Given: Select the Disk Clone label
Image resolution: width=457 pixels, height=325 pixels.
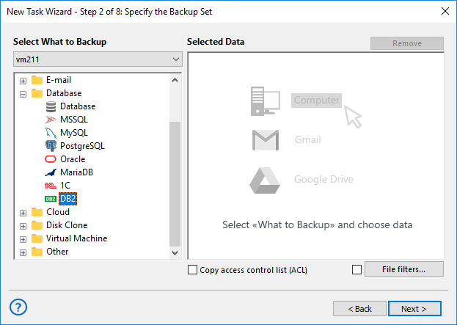Looking at the screenshot, I should pyautogui.click(x=67, y=225).
